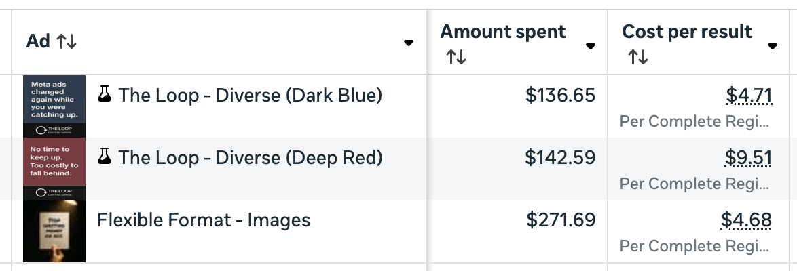Viewport: 797px width, 271px height.
Task: Sort by Amount spent using arrows icon
Action: [x=456, y=58]
